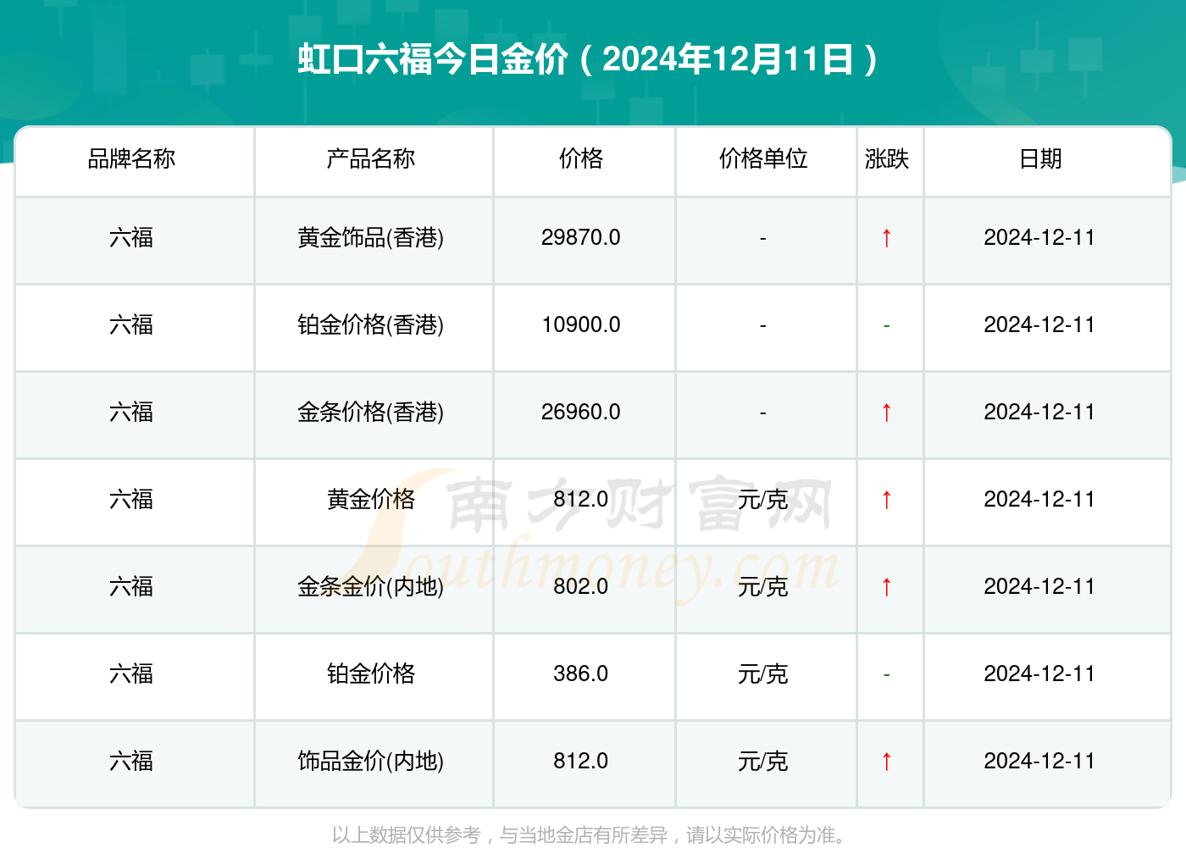Click date 2024-12-11 in 金条价格(香港) row
Screen dimensions: 1186x848
click(1039, 412)
